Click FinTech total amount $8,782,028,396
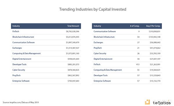The image size is (174, 106). click(x=72, y=32)
